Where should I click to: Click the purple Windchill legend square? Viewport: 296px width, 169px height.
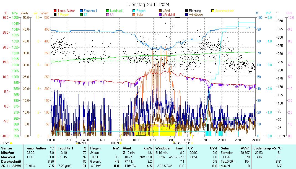coord(160,15)
